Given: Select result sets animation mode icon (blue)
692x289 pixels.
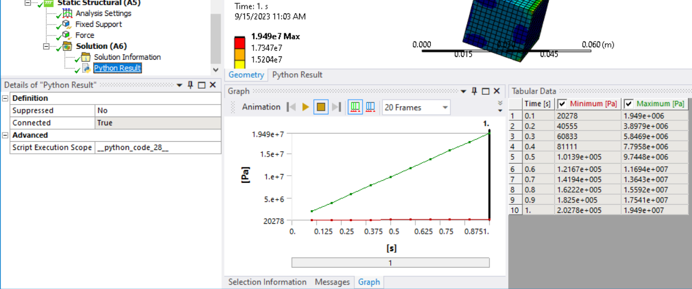Looking at the screenshot, I should pyautogui.click(x=370, y=107).
